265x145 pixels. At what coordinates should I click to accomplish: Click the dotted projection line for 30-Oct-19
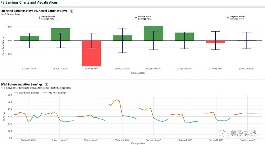point(253,113)
